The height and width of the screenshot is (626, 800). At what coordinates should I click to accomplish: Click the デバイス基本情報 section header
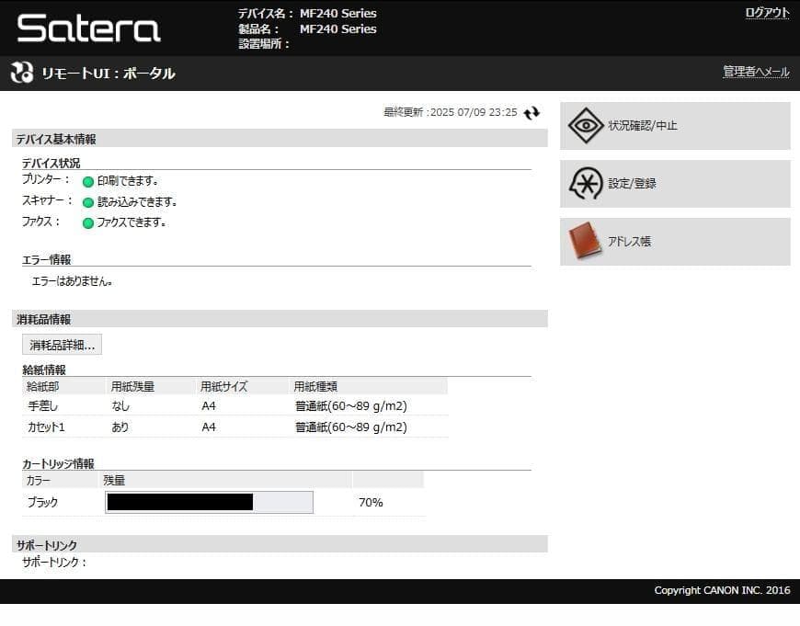pyautogui.click(x=56, y=140)
